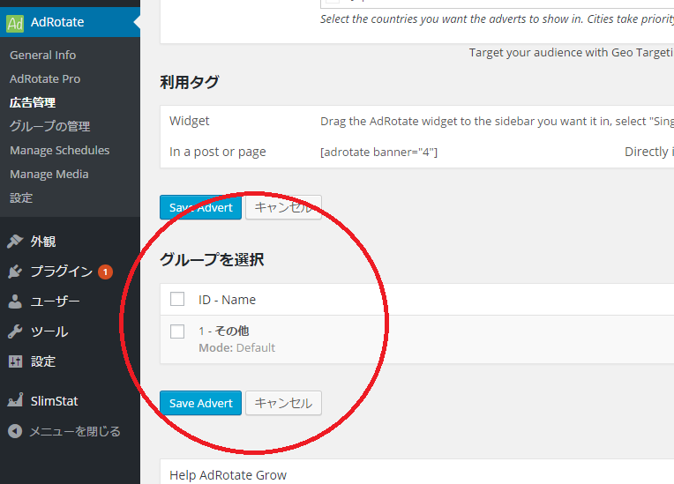
Task: Click the plugin update count badge
Action: [x=105, y=272]
